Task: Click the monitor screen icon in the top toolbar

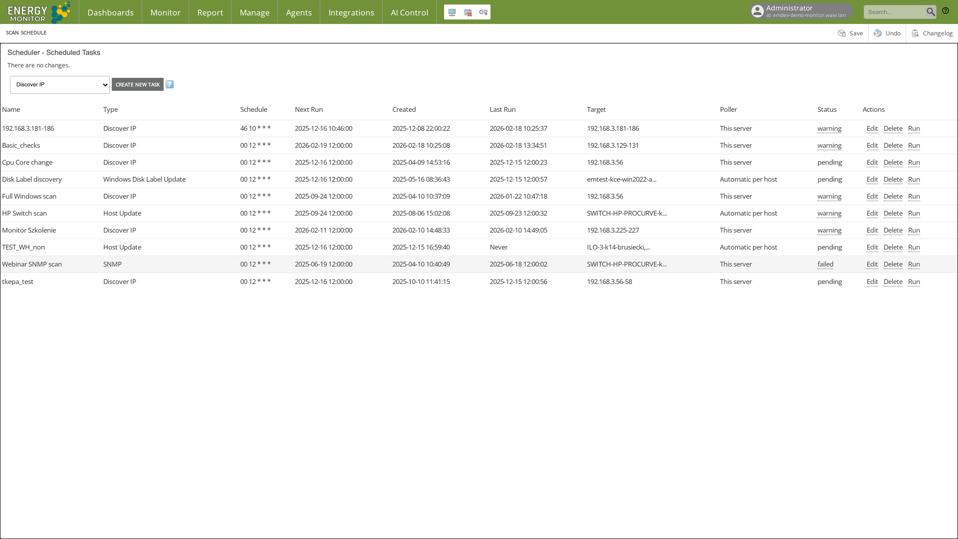Action: [x=452, y=12]
